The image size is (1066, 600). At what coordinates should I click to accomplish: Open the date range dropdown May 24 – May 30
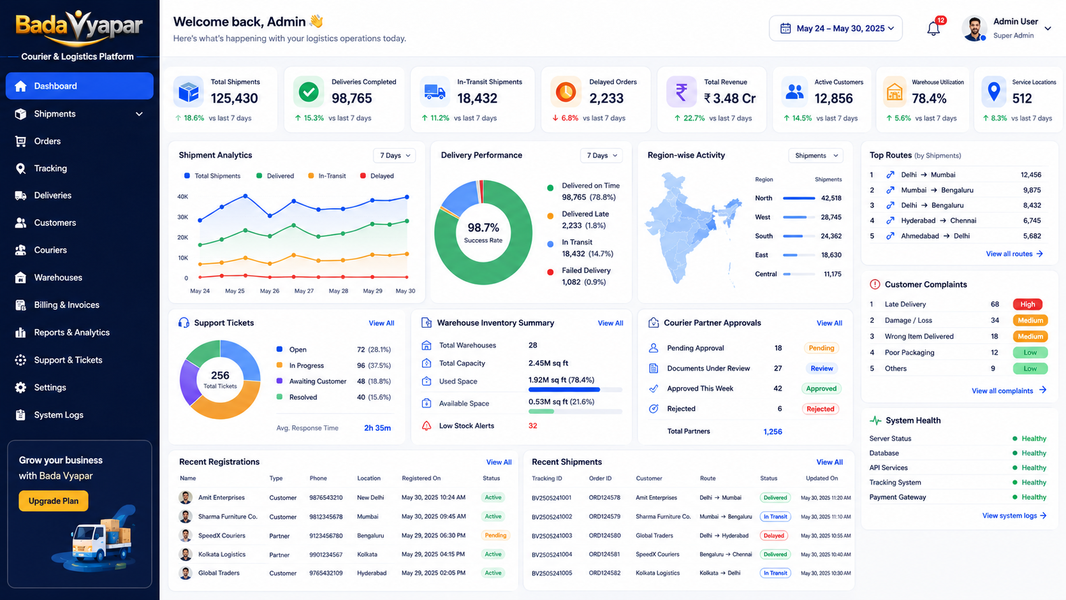click(x=836, y=28)
